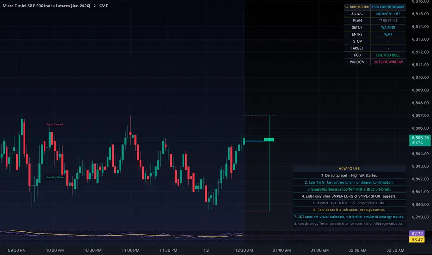Click the 01:00 AM time axis label
The height and width of the screenshot is (255, 432).
(x=281, y=250)
